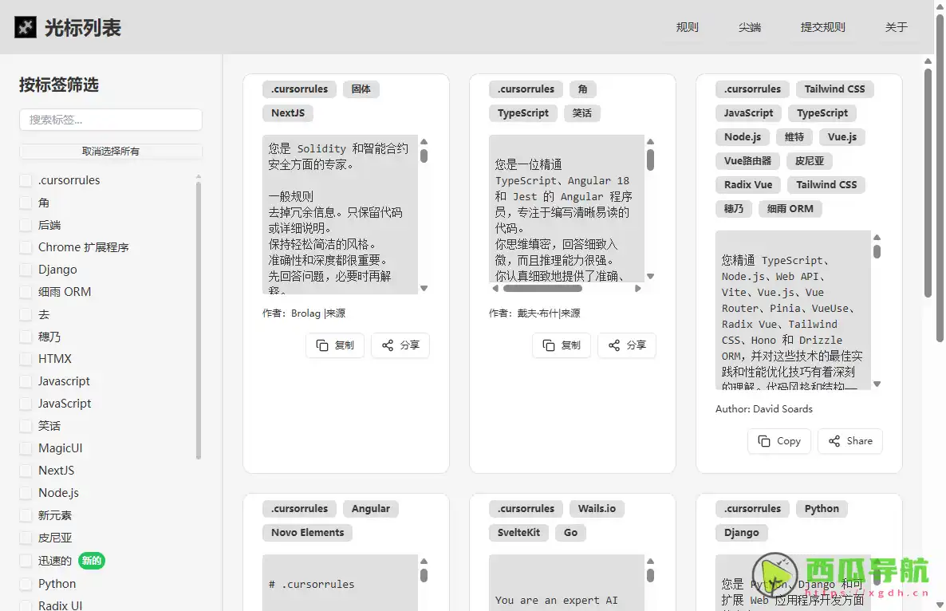The image size is (946, 611).
Task: Click the Radix Vue tag
Action: pos(748,184)
